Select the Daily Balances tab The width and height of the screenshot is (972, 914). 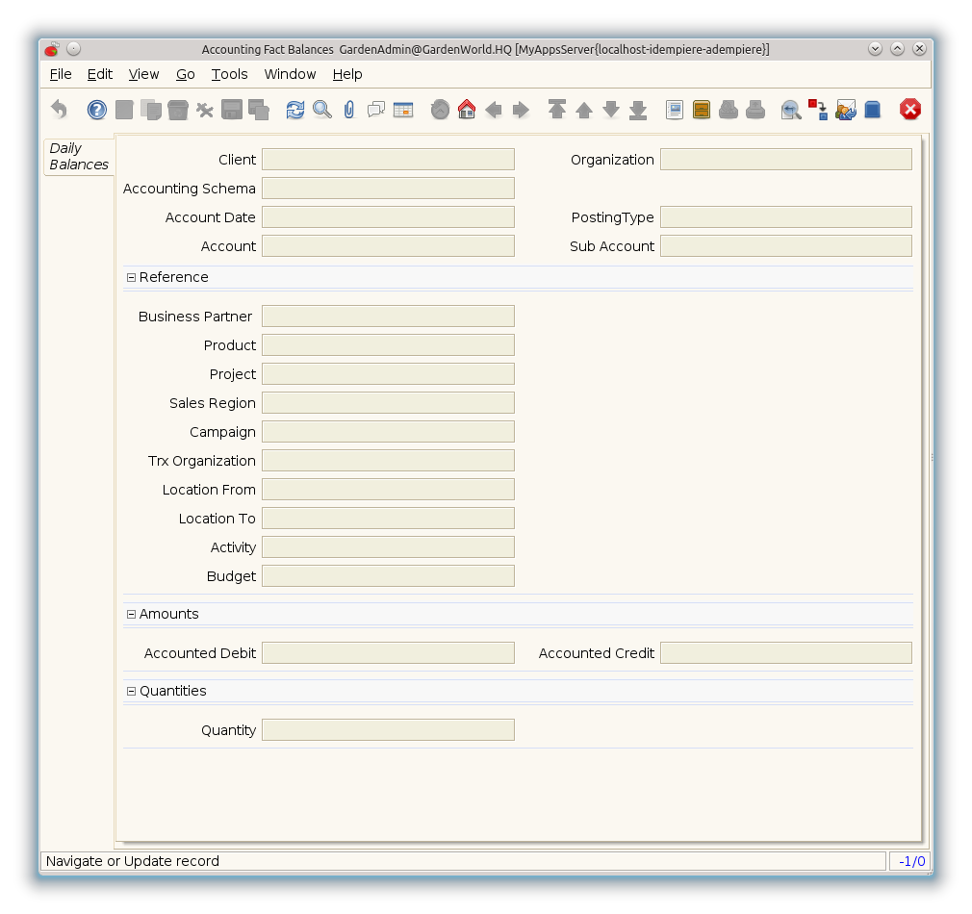(x=79, y=157)
